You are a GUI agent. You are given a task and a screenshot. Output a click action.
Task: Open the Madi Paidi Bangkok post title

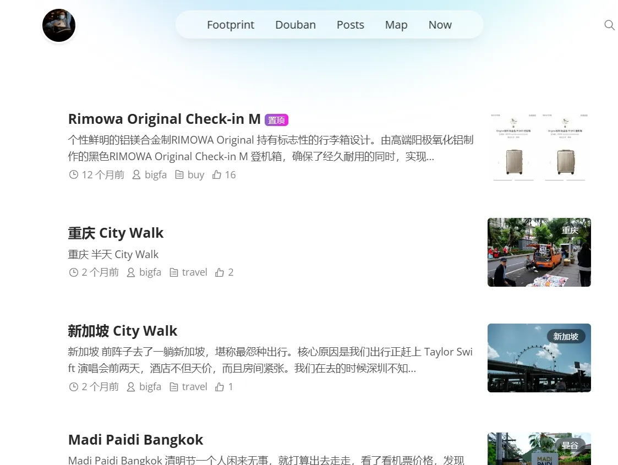click(x=135, y=440)
